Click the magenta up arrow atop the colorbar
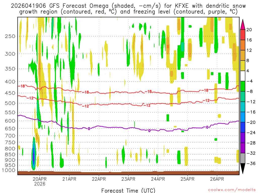This screenshot has height=193, width=258. click(x=243, y=24)
